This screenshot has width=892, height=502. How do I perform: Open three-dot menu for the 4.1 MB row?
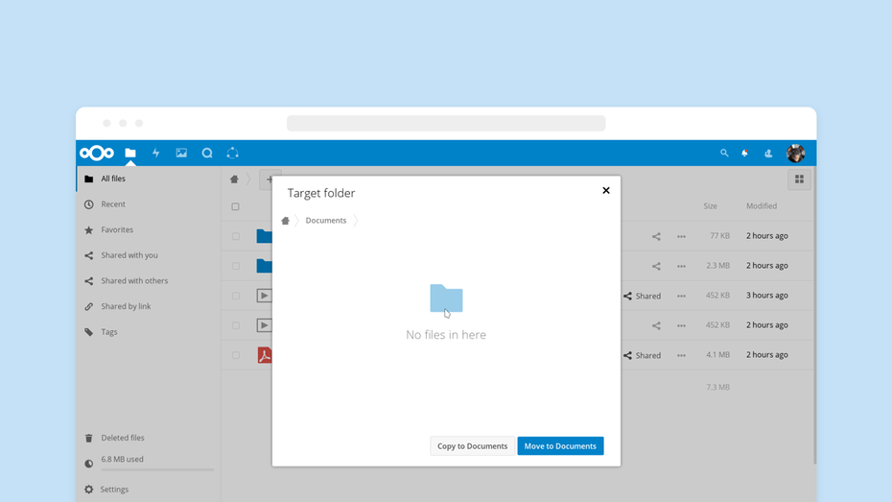tap(681, 355)
